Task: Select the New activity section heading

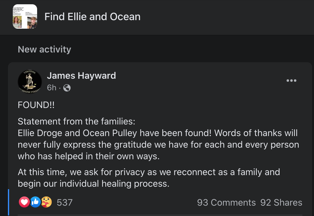Action: click(x=44, y=49)
